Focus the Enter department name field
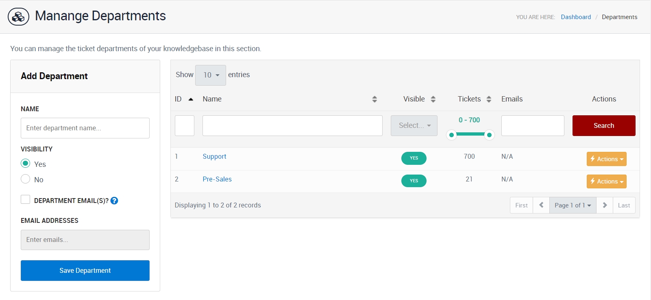The height and width of the screenshot is (300, 651). (x=85, y=128)
